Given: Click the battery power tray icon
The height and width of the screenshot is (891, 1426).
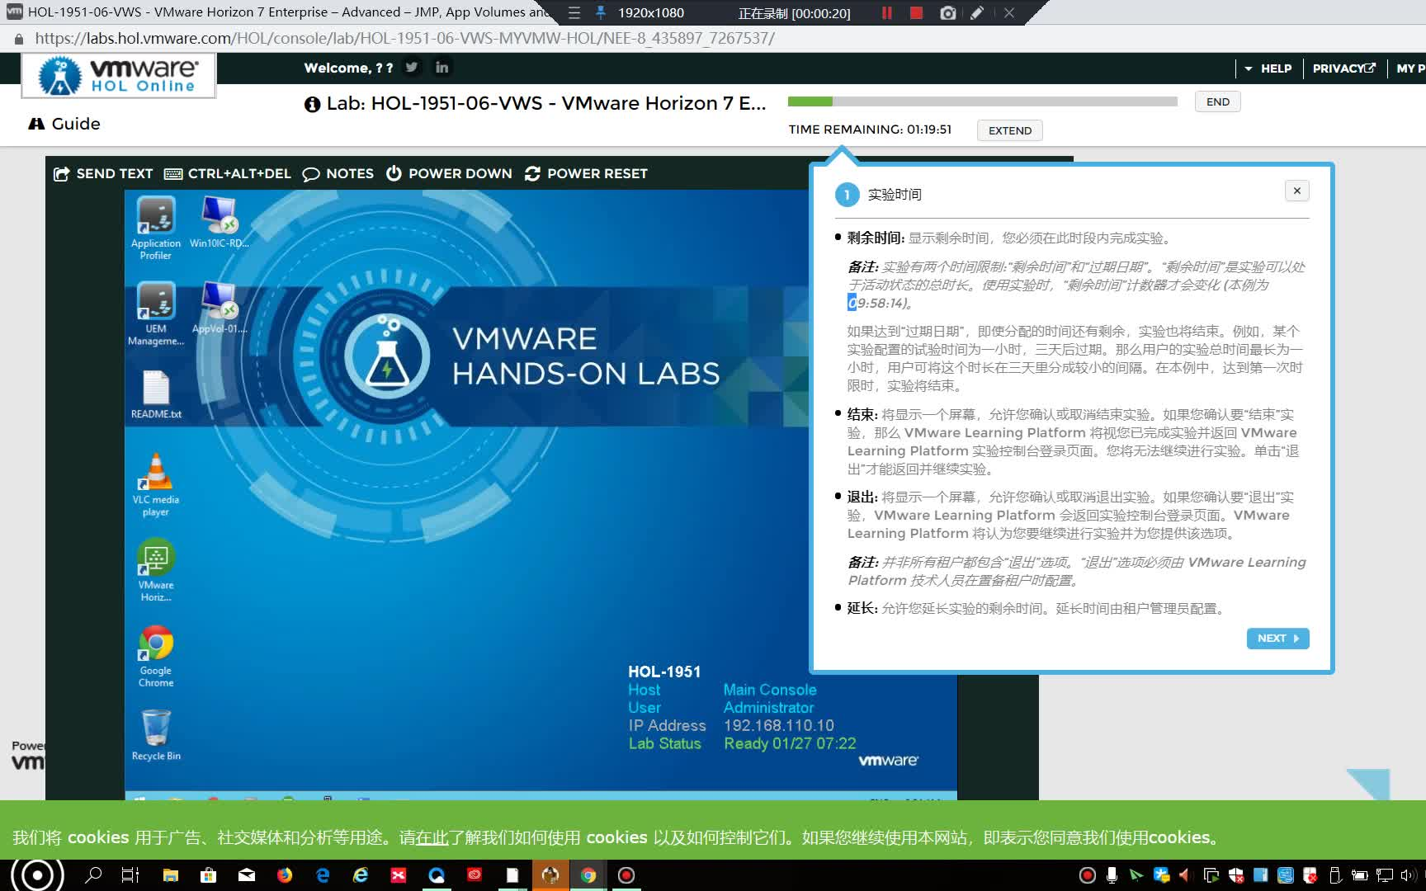Looking at the screenshot, I should [1360, 875].
